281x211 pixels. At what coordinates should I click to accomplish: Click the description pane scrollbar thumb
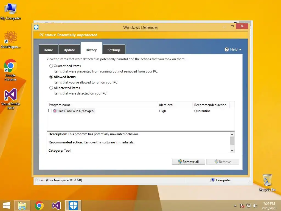coord(232,140)
